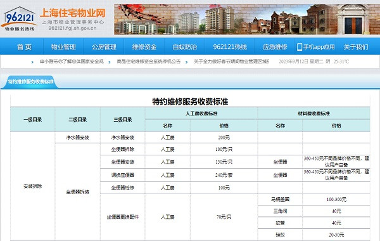
Task: Open the 商品住宅维修资金系统停机公告 link
Action: [149, 62]
